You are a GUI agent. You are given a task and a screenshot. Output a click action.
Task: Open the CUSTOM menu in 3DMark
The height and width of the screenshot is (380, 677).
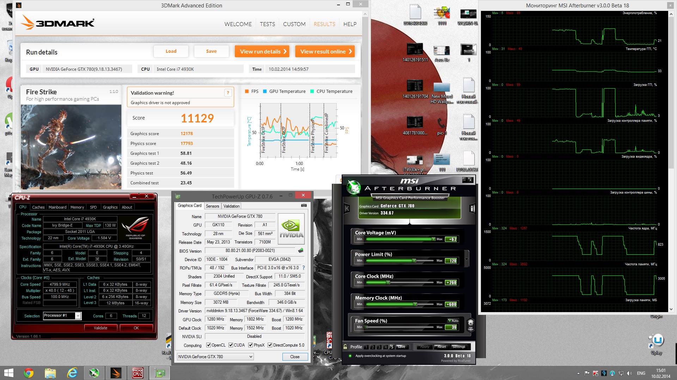[294, 24]
